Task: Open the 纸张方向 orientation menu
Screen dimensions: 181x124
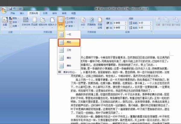Action: [43, 23]
